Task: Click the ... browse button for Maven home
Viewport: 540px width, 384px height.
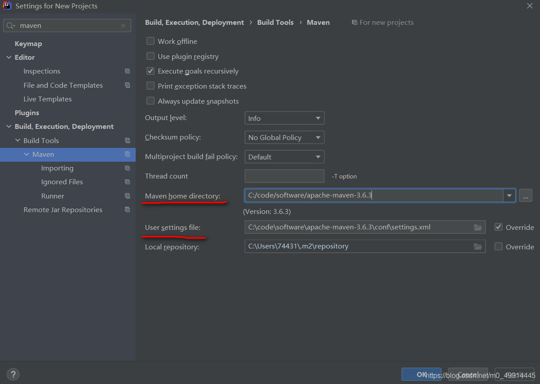Action: 525,195
